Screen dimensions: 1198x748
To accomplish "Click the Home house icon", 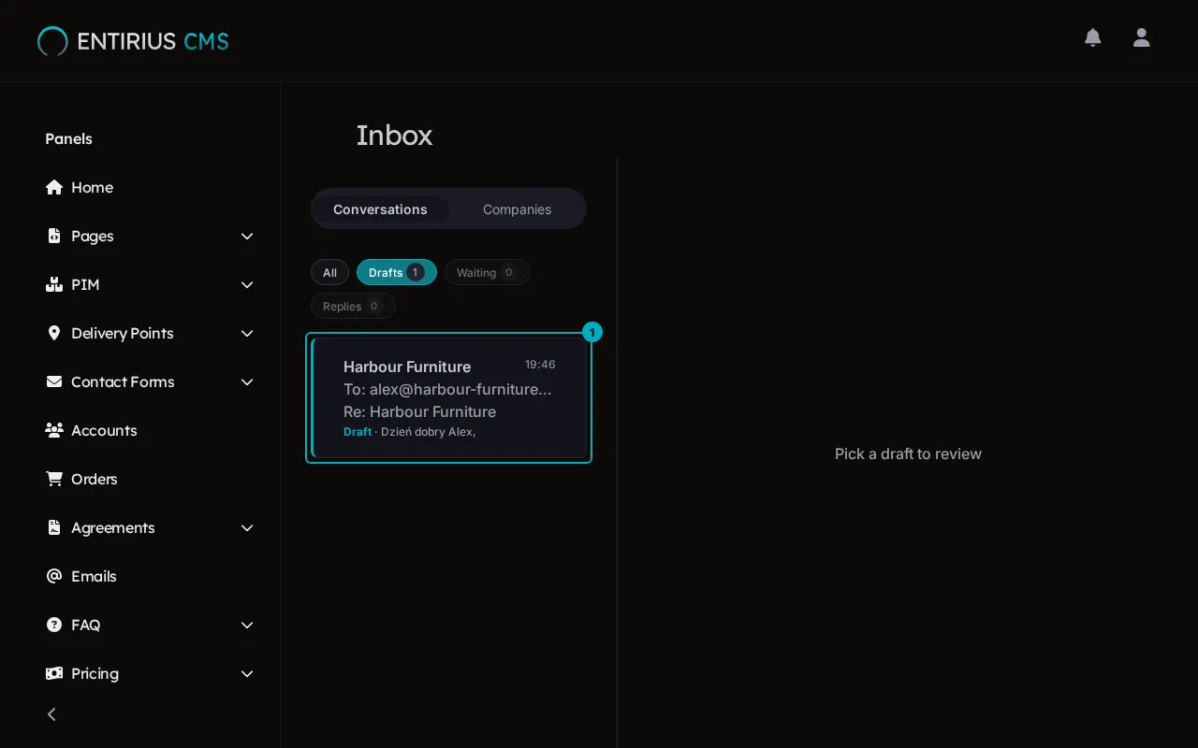I will tap(54, 187).
